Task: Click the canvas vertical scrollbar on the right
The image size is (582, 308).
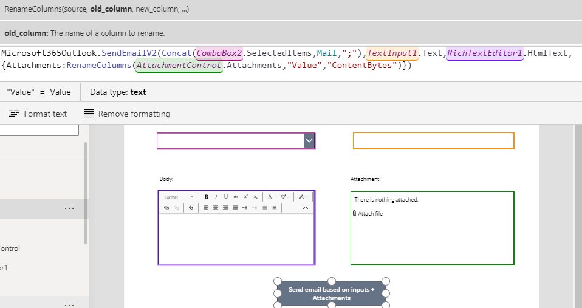Action: point(578,216)
